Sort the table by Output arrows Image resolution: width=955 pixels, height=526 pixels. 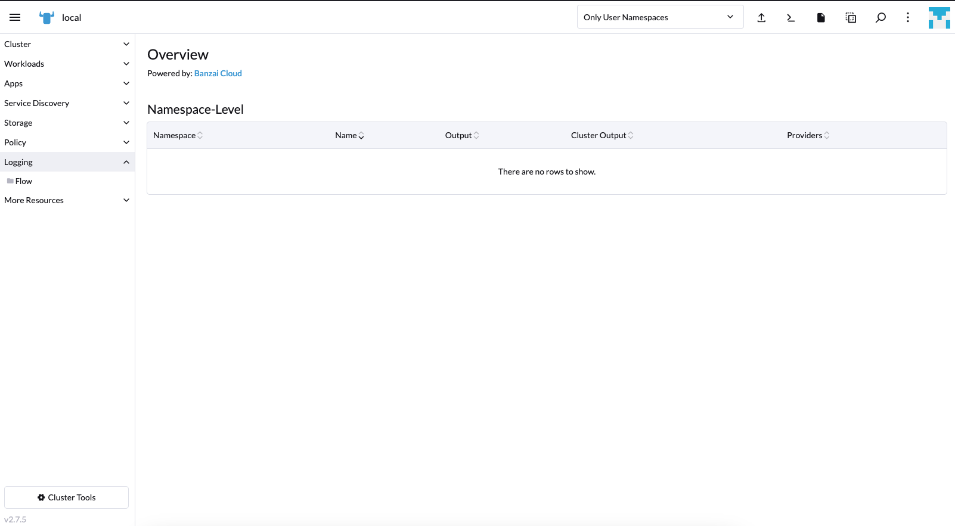pyautogui.click(x=476, y=135)
